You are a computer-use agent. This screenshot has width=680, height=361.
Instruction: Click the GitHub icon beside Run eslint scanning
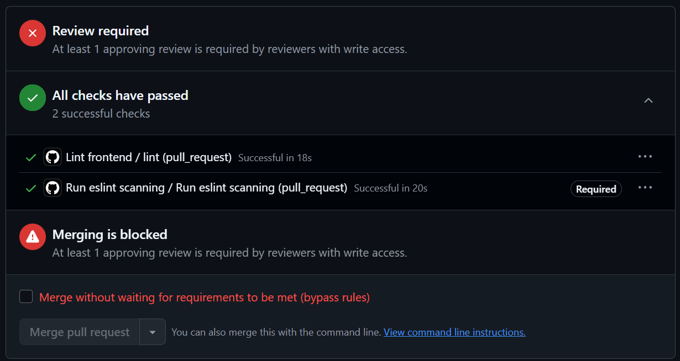52,188
